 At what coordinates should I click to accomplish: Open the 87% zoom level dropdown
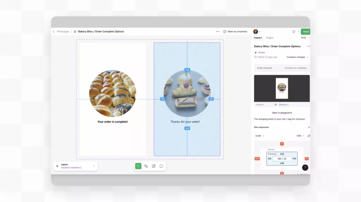[305, 38]
